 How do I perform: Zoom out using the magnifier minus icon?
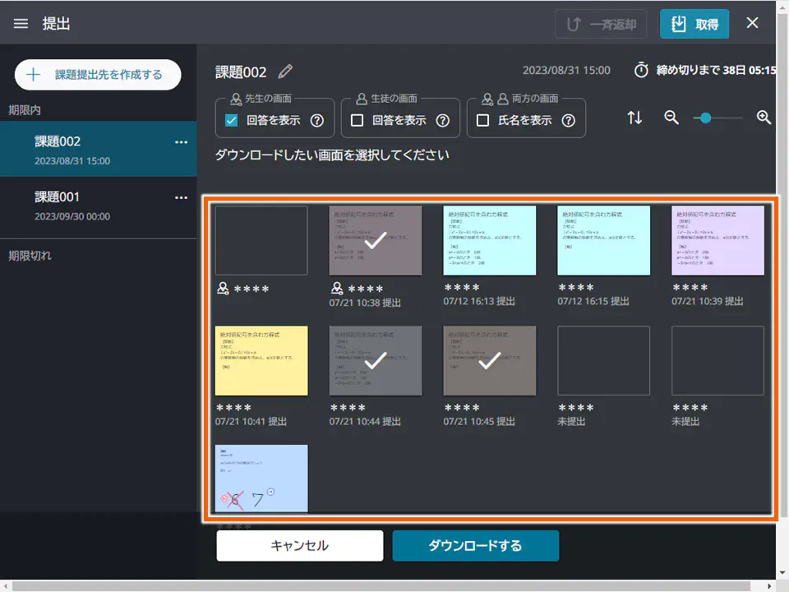click(670, 118)
